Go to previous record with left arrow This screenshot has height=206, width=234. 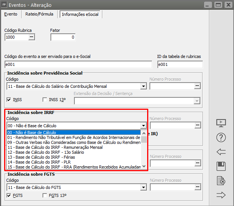point(221,152)
